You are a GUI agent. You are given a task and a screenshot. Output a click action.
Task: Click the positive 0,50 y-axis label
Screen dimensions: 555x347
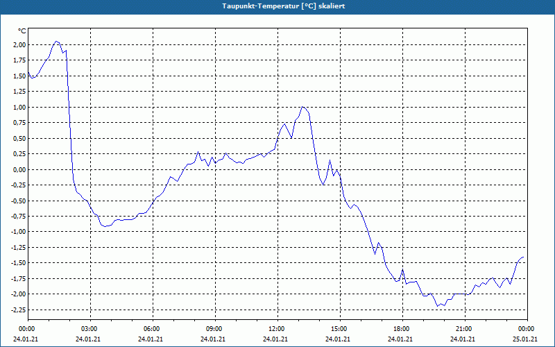tap(19, 138)
